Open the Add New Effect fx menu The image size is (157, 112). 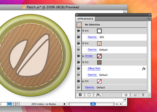tap(98, 95)
